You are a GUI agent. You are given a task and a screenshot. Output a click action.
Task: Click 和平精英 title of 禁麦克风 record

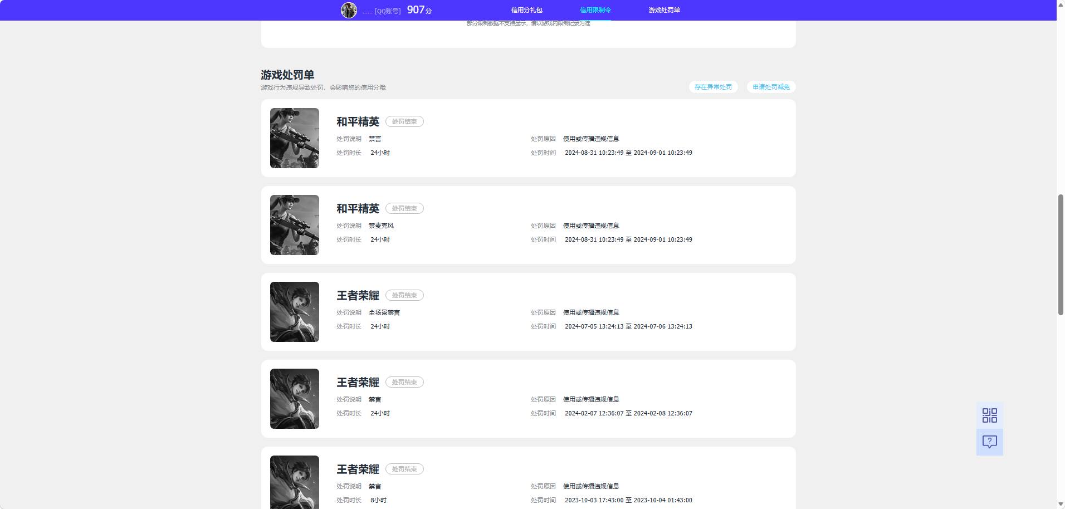coord(358,208)
